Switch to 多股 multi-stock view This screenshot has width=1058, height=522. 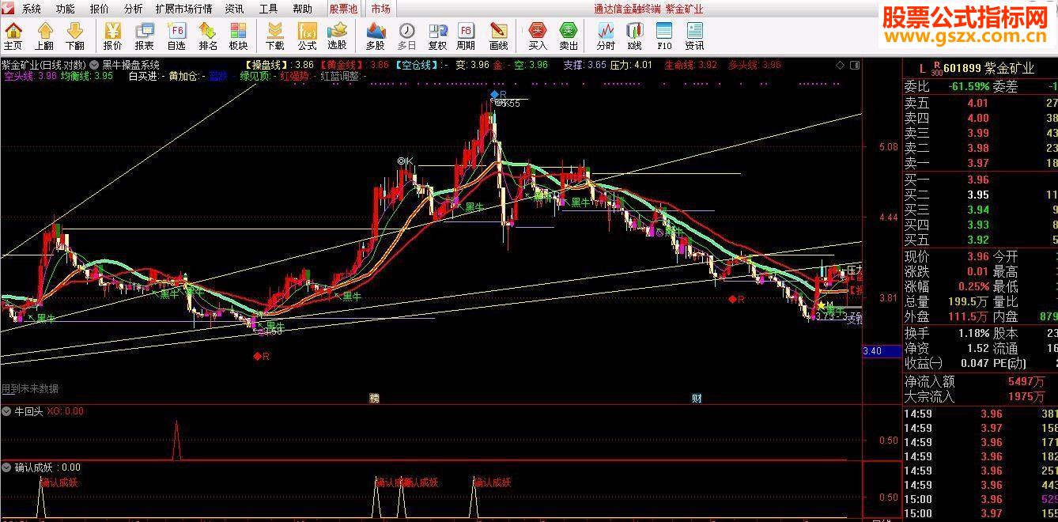pyautogui.click(x=375, y=36)
